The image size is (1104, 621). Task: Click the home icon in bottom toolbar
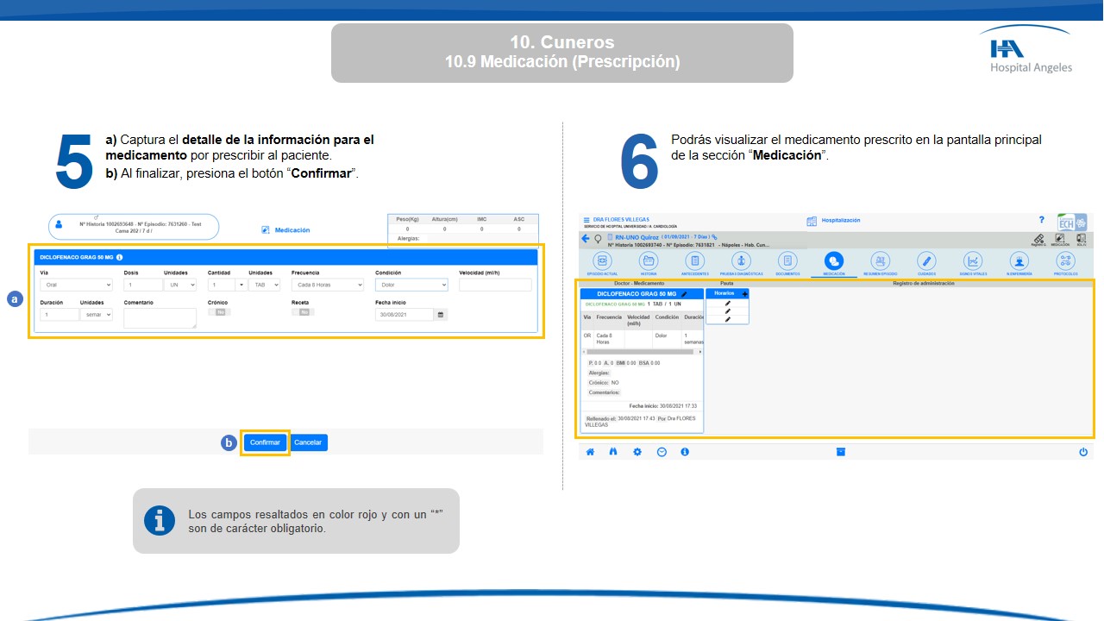(x=591, y=452)
